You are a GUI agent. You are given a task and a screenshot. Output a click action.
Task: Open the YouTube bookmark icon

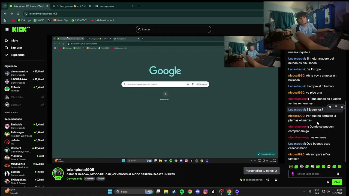point(13,20)
